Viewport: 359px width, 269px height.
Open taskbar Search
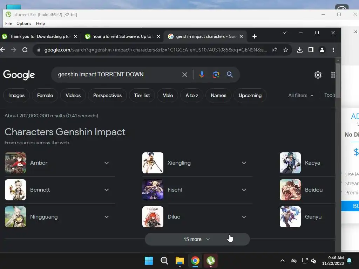[164, 261]
